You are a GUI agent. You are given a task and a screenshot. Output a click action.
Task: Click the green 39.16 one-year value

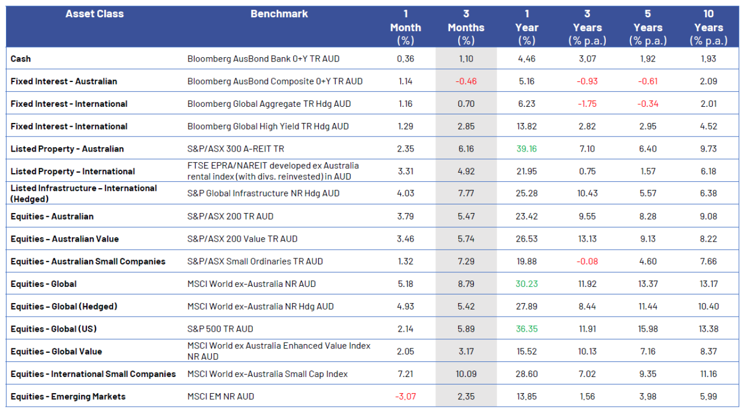[526, 149]
